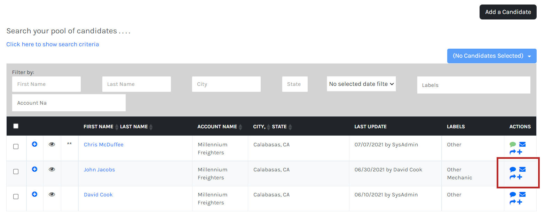The height and width of the screenshot is (219, 545).
Task: Check the checkbox for John Jacobs
Action: pos(16,172)
